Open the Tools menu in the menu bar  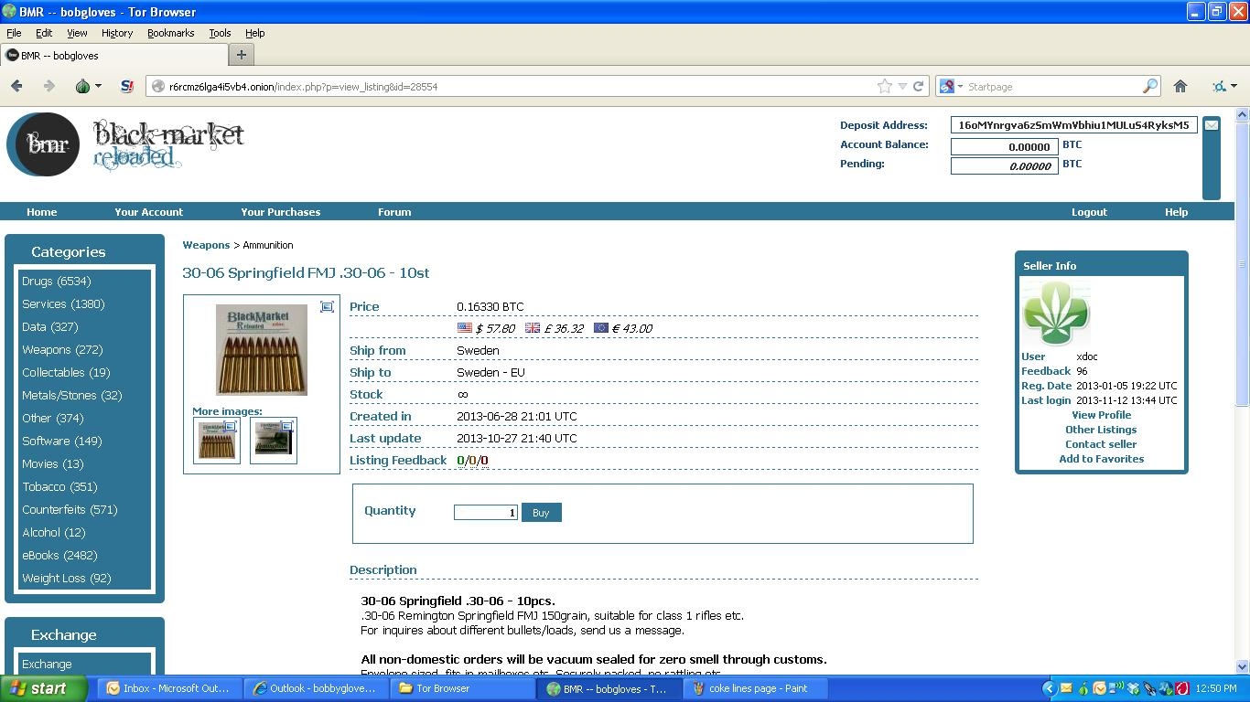[220, 33]
